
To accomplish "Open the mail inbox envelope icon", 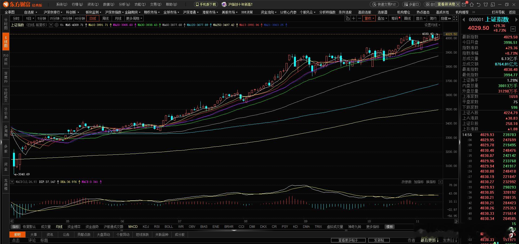I will (464, 4).
